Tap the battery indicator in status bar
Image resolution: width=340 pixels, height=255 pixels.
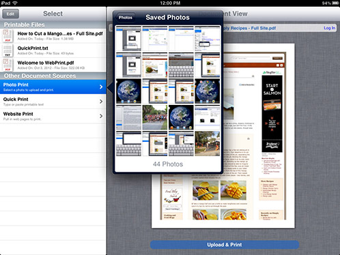(x=335, y=3)
